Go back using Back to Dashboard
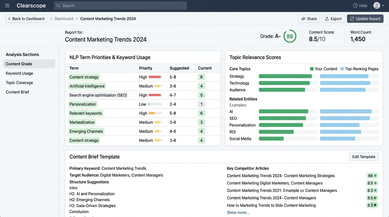 tap(26, 19)
